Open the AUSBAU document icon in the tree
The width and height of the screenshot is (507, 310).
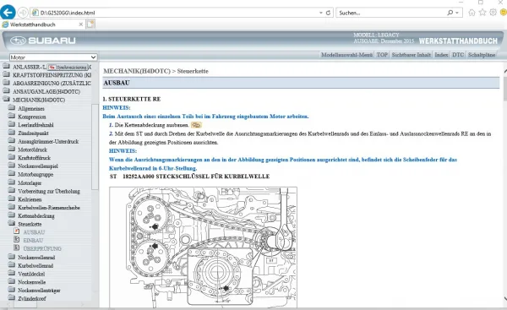pos(17,231)
